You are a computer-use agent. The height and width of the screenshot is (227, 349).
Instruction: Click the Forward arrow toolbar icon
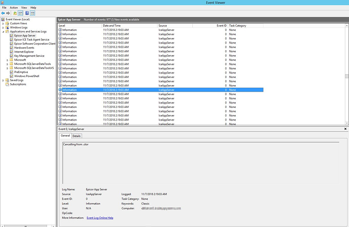(8, 13)
